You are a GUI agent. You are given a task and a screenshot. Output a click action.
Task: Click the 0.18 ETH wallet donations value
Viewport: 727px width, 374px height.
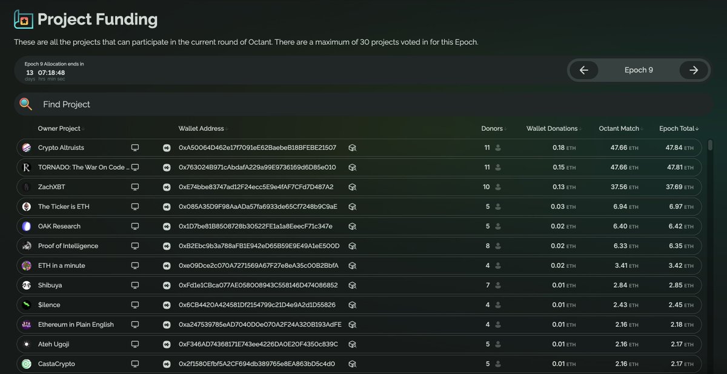tap(565, 148)
